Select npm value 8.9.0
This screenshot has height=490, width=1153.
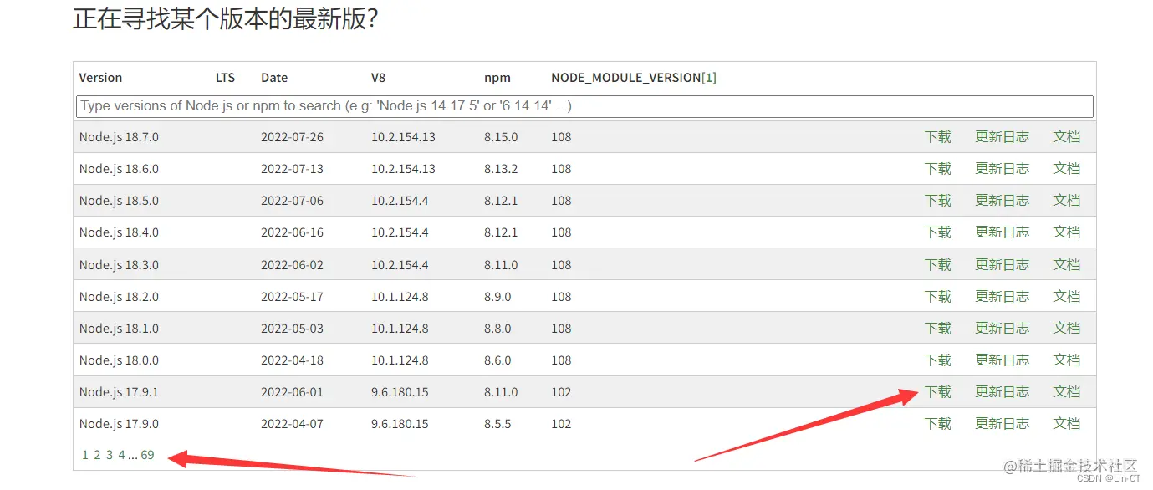[x=497, y=297]
